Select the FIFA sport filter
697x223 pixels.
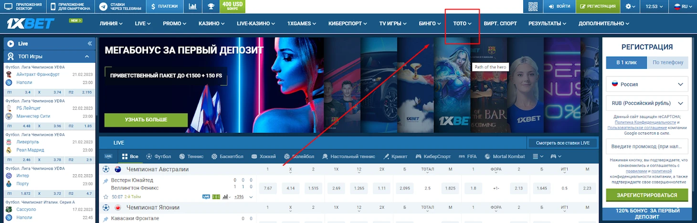[467, 157]
